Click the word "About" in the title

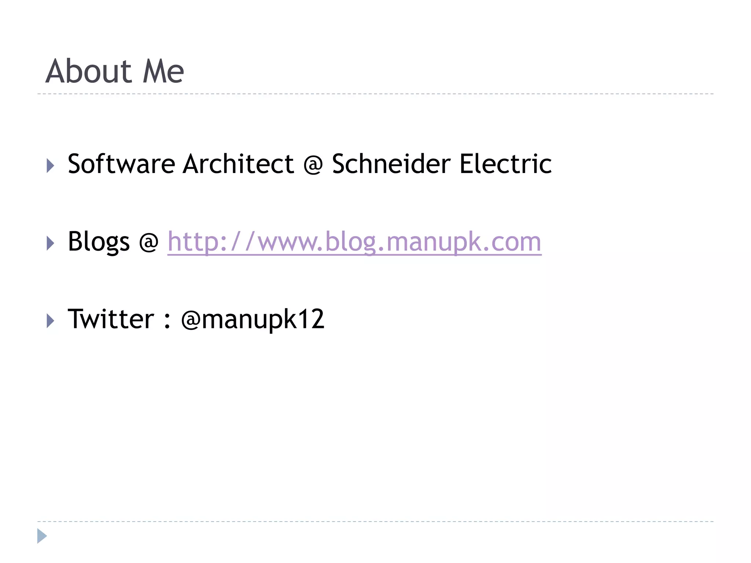point(88,71)
